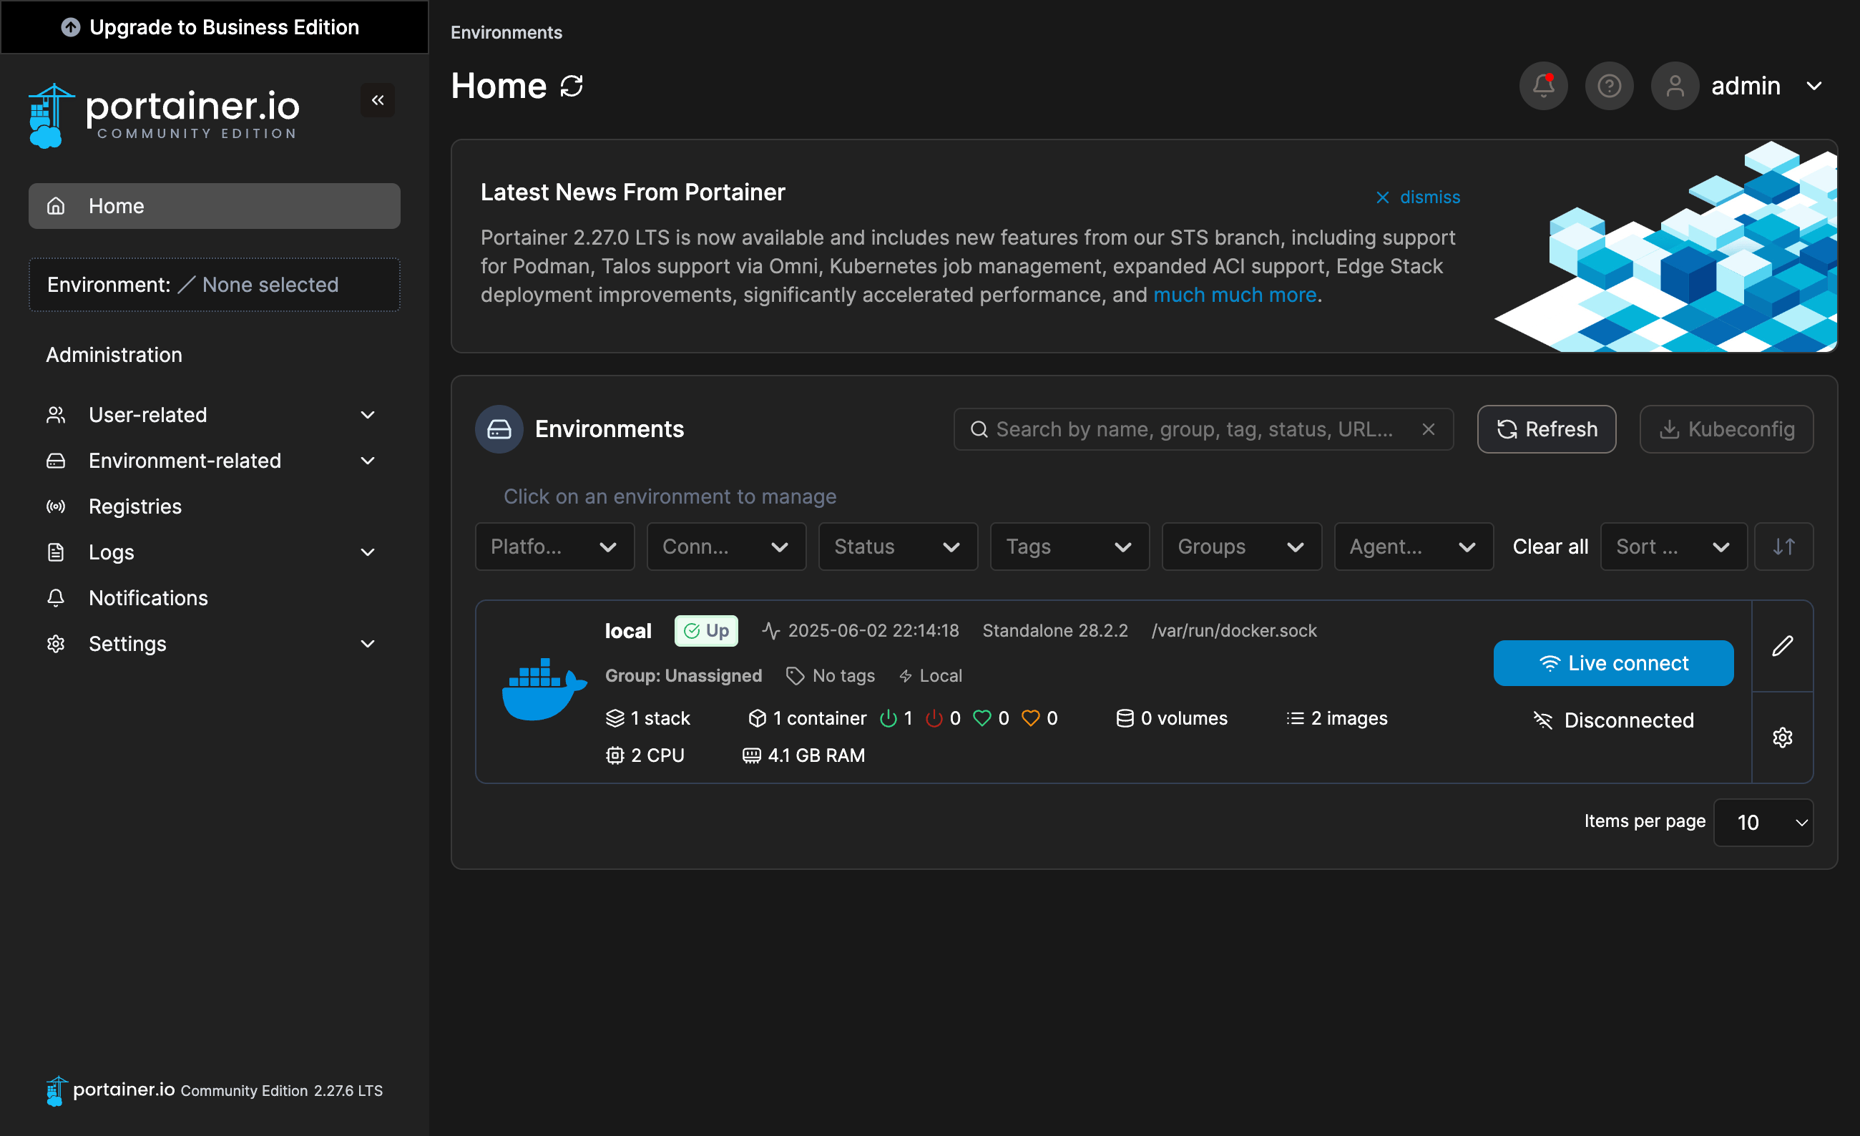The height and width of the screenshot is (1136, 1860).
Task: Click the upgrade arrow icon in banner
Action: pos(70,27)
